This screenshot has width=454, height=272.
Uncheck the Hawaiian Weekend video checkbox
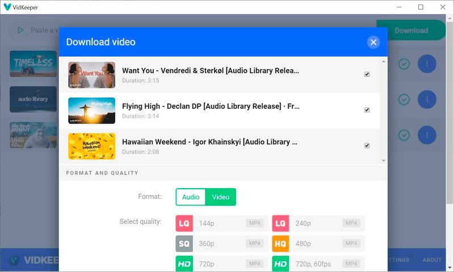tap(367, 146)
